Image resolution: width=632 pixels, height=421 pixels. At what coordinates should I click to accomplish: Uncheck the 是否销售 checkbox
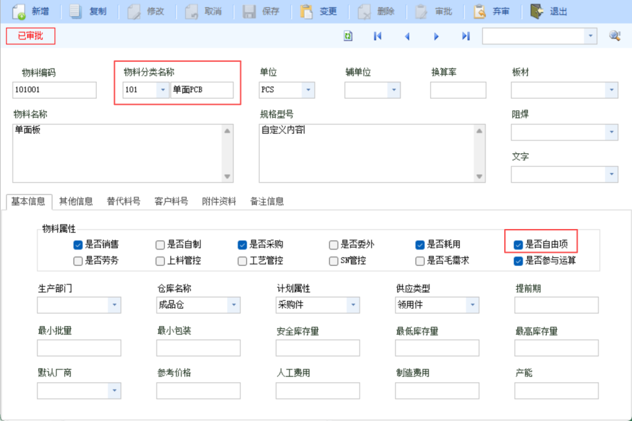click(x=78, y=244)
